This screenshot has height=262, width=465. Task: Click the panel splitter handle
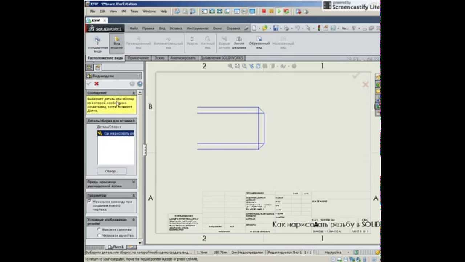point(144,150)
